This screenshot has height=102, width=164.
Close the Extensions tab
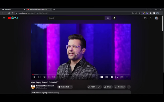pos(25,9)
